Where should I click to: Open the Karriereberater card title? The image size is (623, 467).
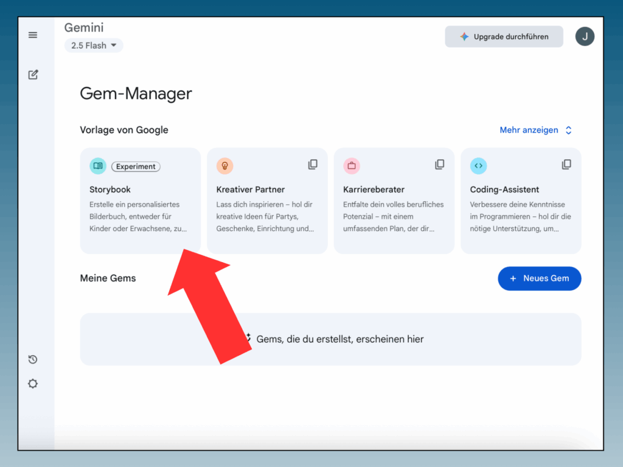374,190
